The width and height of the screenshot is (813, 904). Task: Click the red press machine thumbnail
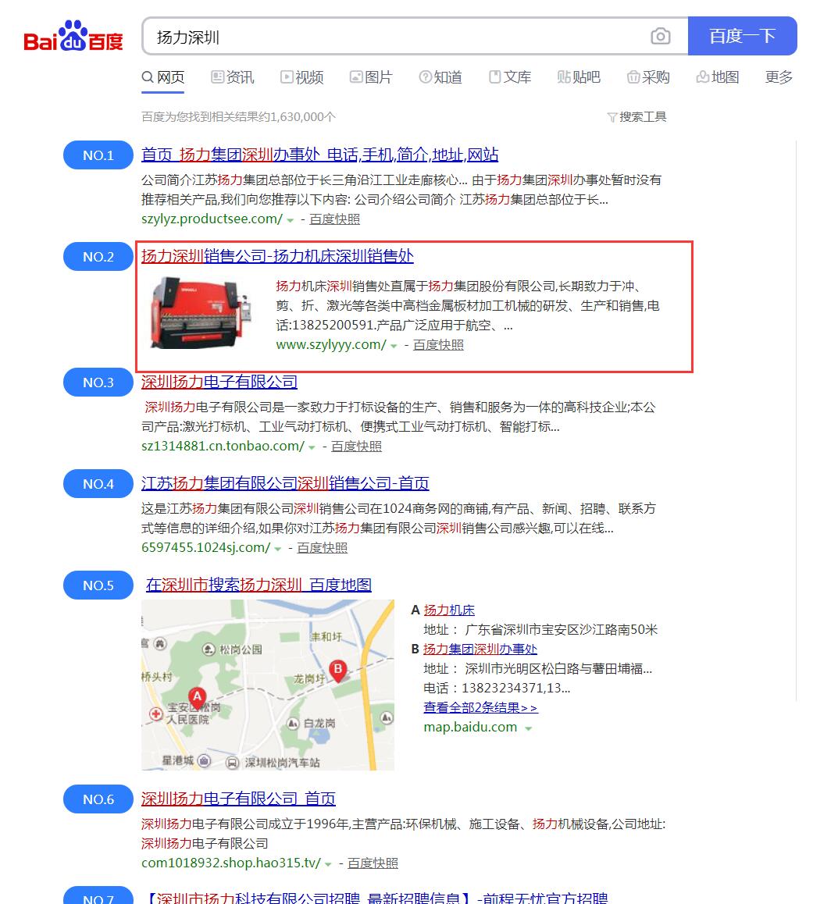pos(201,313)
